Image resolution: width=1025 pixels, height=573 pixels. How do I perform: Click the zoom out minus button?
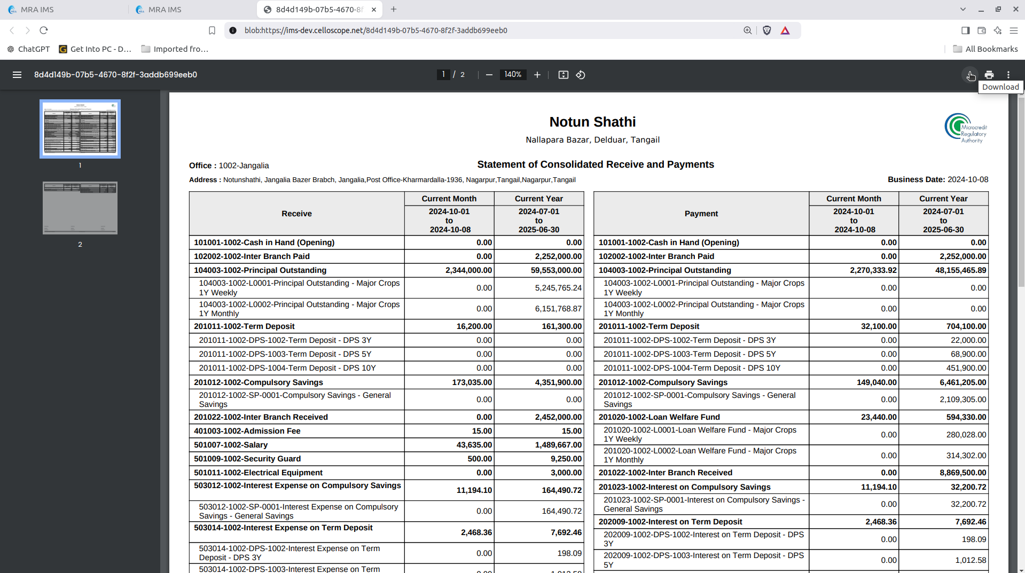point(489,75)
